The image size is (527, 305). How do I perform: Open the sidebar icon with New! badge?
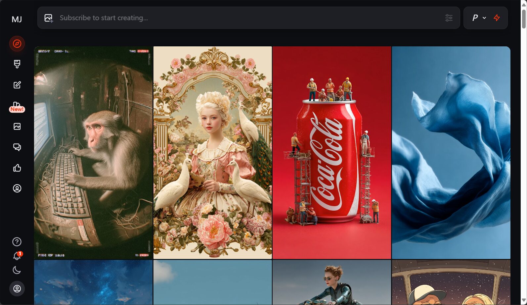click(x=17, y=107)
